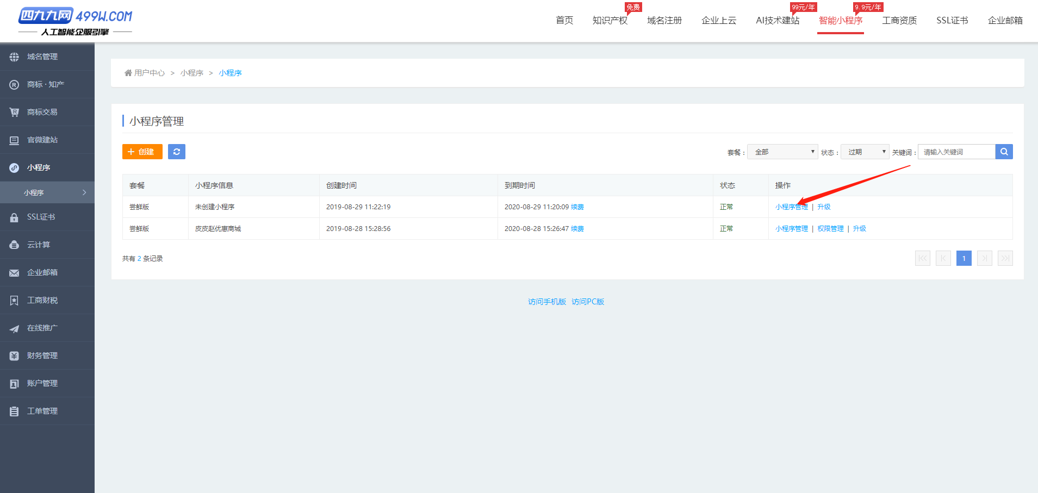This screenshot has width=1038, height=493.
Task: Click page number 1 in pagination
Action: point(964,258)
